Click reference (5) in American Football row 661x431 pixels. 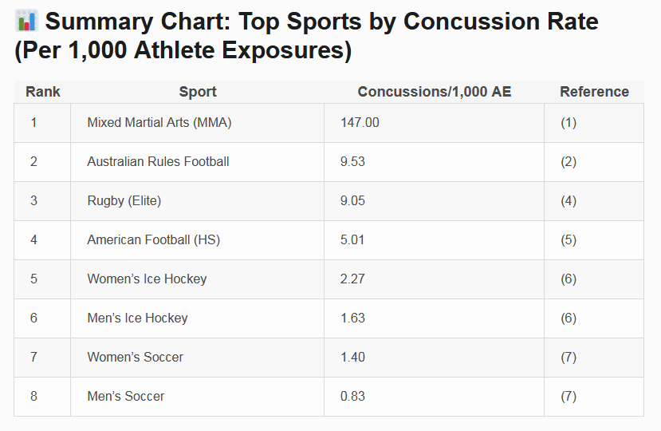(569, 240)
